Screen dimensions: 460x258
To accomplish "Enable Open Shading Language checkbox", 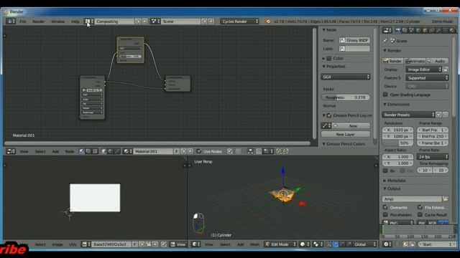I will click(385, 95).
